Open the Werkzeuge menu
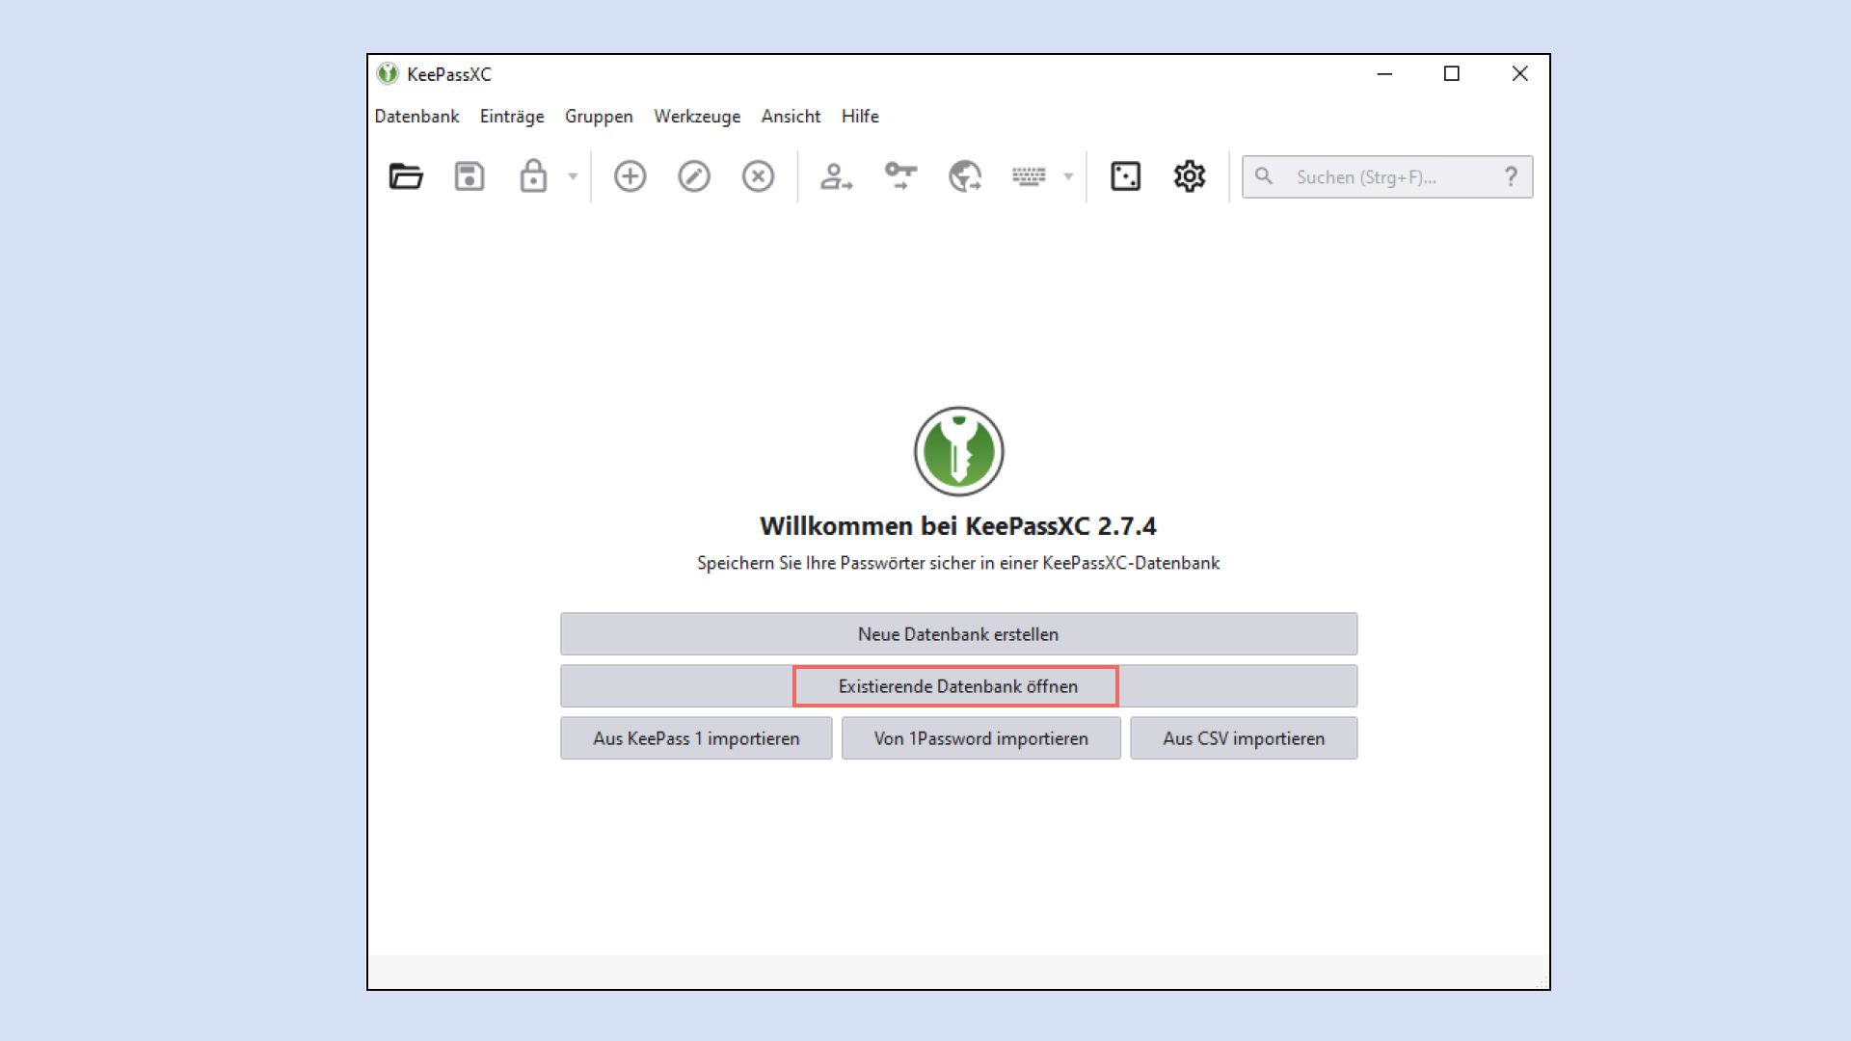Image resolution: width=1851 pixels, height=1041 pixels. click(x=697, y=116)
